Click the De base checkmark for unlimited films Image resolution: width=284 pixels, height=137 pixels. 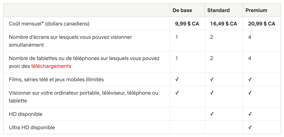click(177, 79)
